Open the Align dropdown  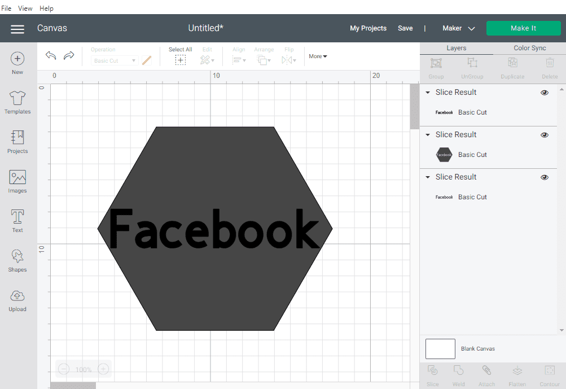239,60
